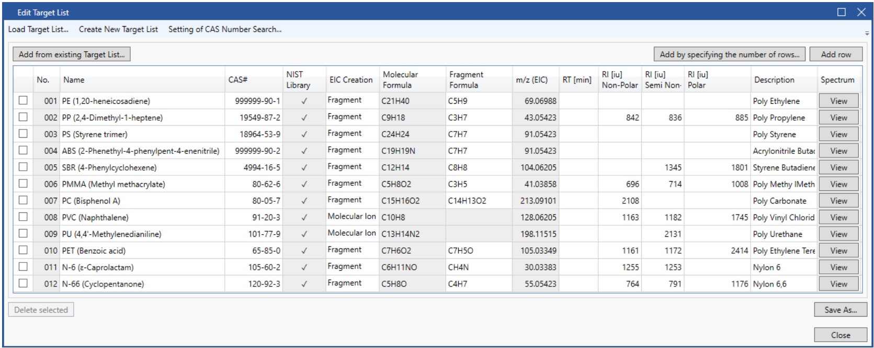Screen dimensions: 874x348
Task: Tick the checkbox for PE row 001
Action: [x=23, y=101]
